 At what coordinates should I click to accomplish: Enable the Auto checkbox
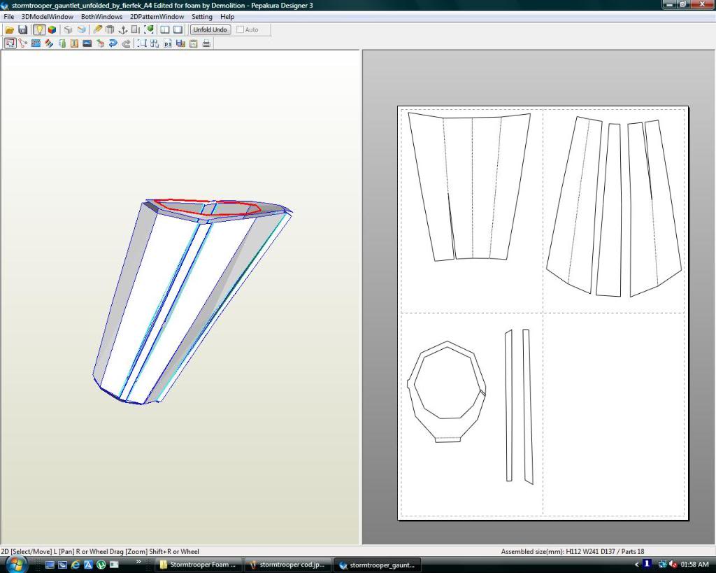241,30
